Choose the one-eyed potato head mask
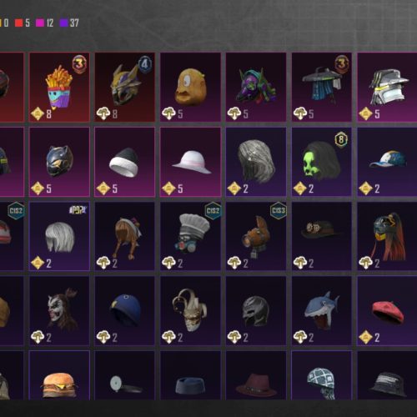Screen dimensions: 417x417 [x=190, y=87]
